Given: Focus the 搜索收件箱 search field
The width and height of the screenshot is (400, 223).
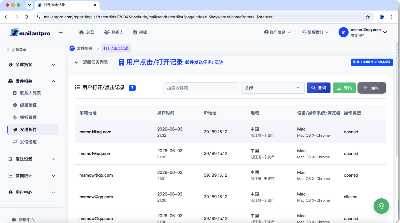Looking at the screenshot, I should (201, 88).
